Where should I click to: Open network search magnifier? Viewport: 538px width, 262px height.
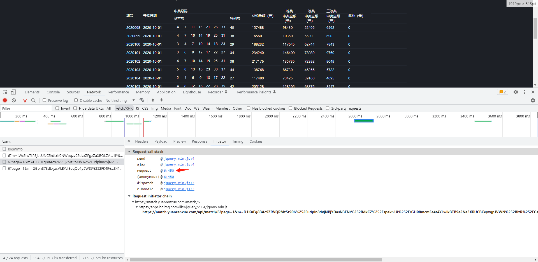[33, 100]
